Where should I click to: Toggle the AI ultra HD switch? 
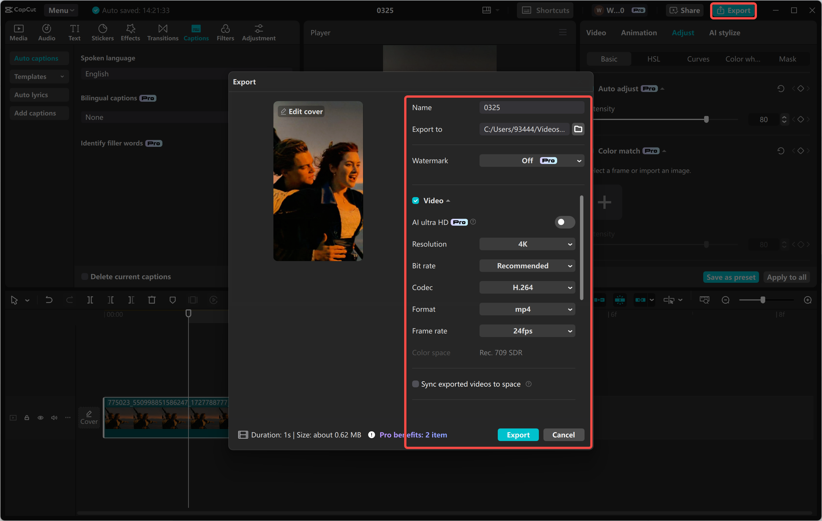coord(564,222)
